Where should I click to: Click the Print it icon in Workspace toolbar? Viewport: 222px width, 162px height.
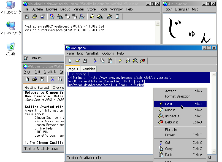click(x=128, y=61)
